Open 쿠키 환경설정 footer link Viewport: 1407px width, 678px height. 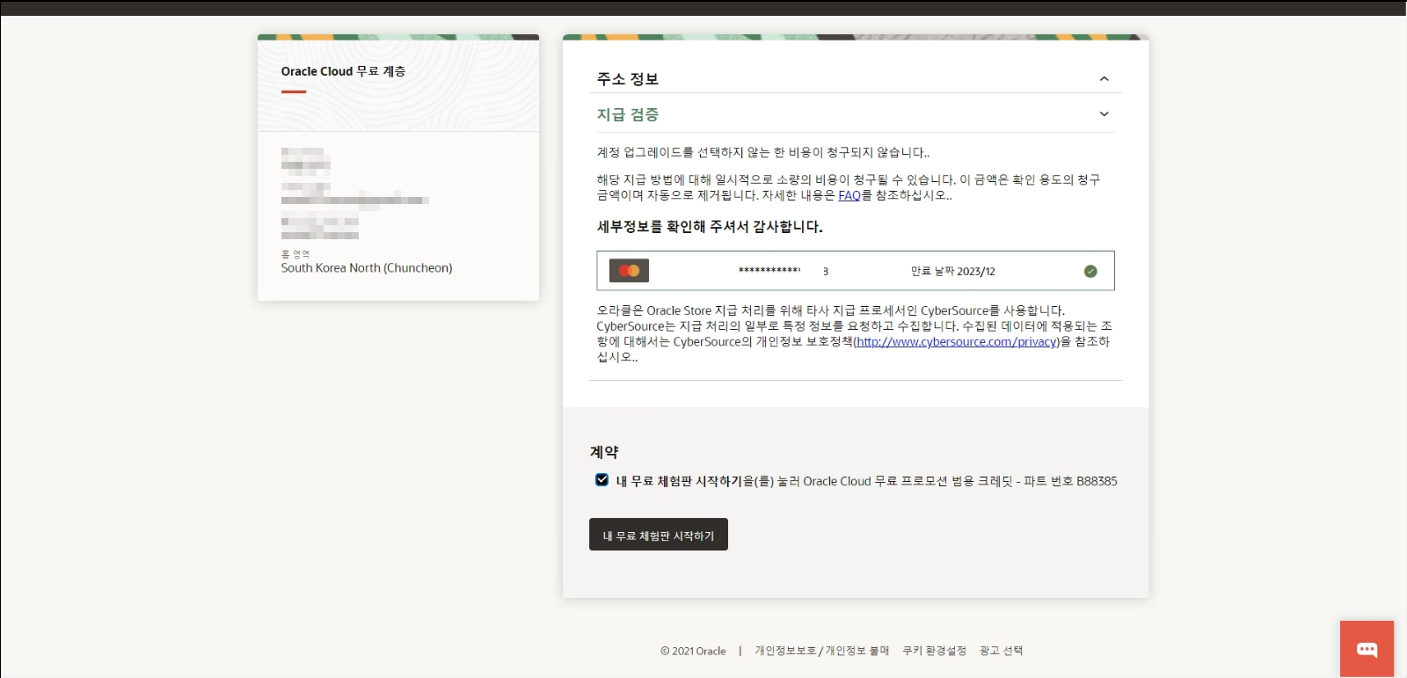(934, 651)
